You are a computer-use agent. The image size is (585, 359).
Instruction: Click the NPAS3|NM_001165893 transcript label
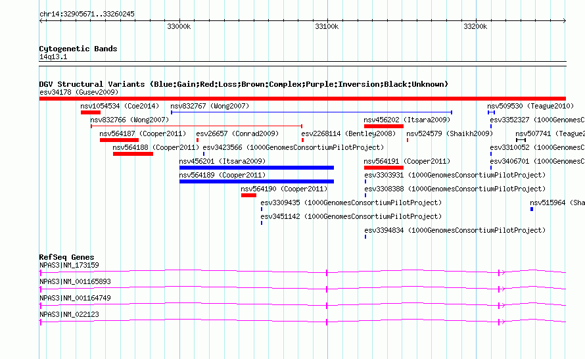coord(75,282)
